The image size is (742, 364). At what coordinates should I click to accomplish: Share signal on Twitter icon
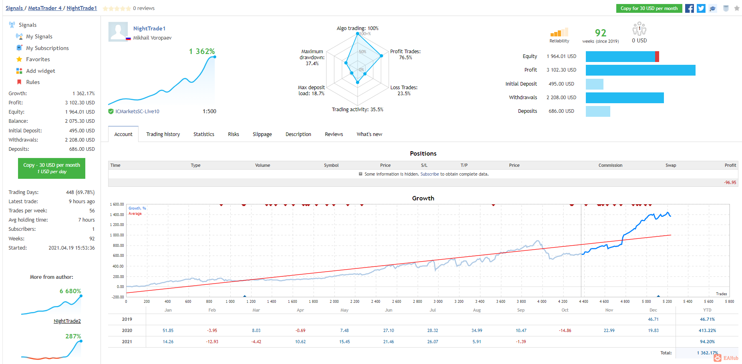[x=701, y=8]
